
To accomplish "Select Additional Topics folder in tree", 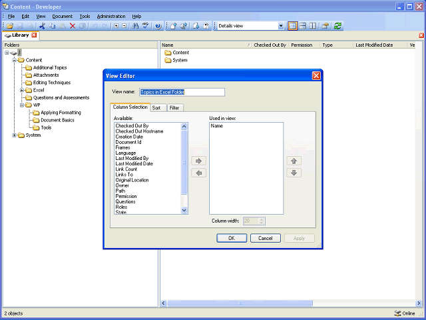I will tap(50, 67).
